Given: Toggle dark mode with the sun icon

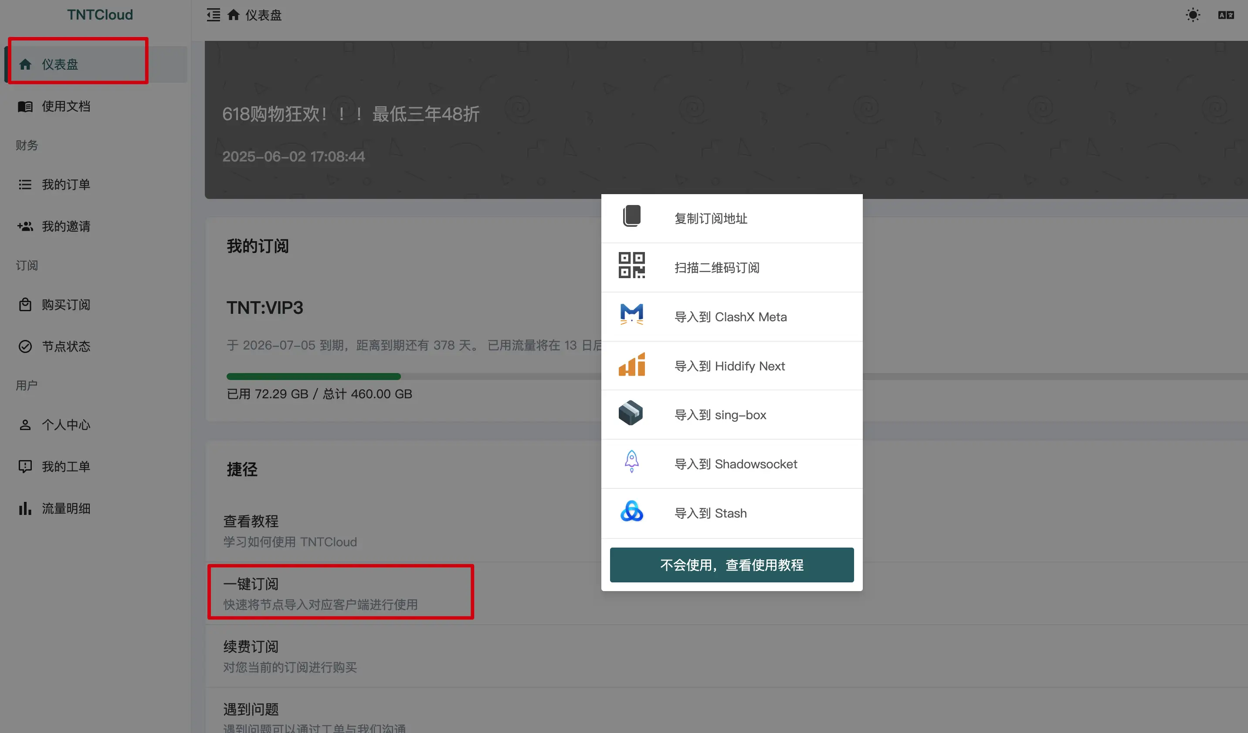Looking at the screenshot, I should 1193,15.
